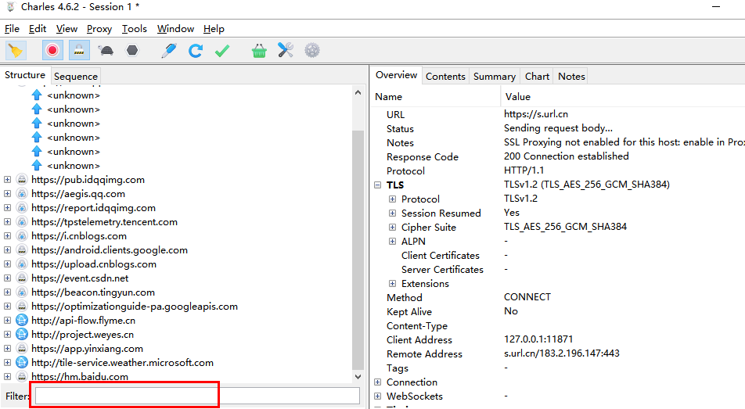Expand the WebSockets section

tap(378, 396)
